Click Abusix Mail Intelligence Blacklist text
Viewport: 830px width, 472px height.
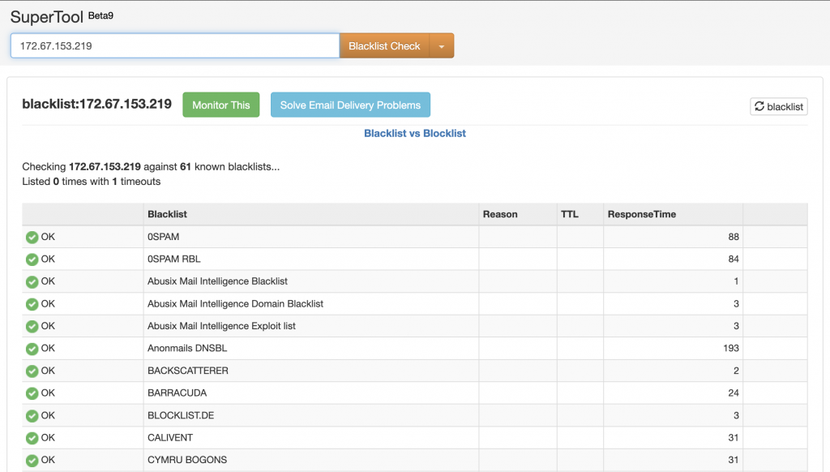[x=217, y=281]
